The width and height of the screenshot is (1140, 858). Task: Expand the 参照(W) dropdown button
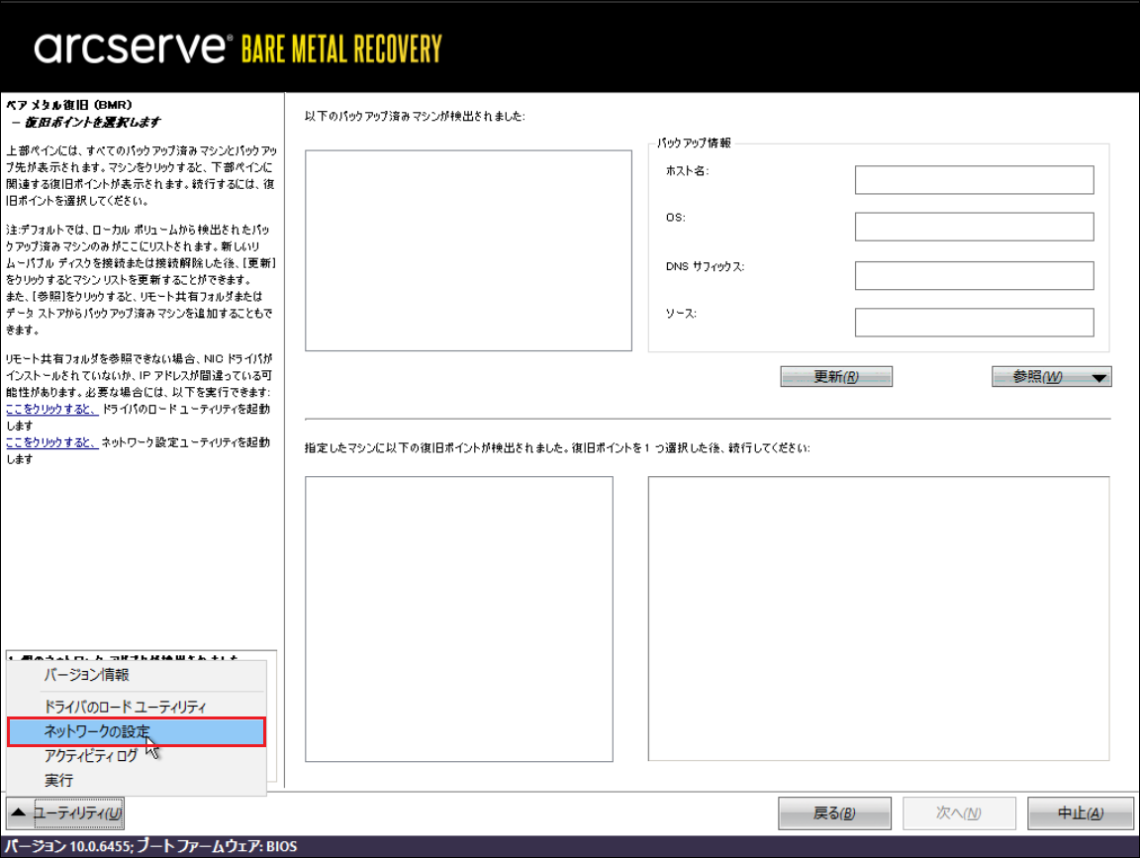point(1051,377)
